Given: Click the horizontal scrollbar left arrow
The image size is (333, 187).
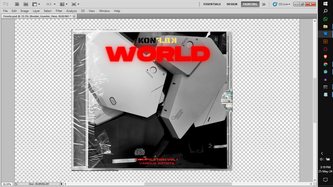Looking at the screenshot, I should [66, 184].
